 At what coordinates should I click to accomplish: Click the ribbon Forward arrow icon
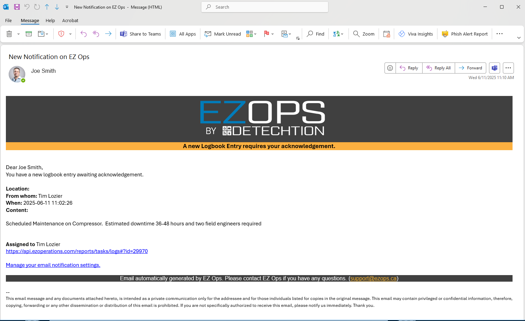click(108, 34)
